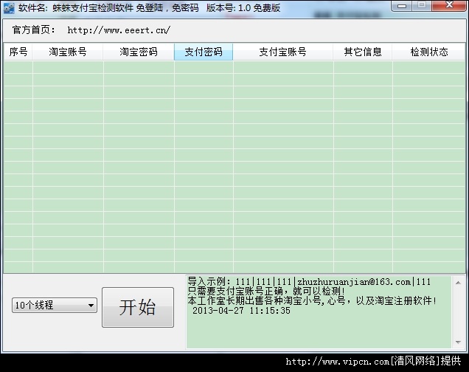The image size is (469, 372).
Task: Click scroll-up arrow in log box
Action: 458,283
